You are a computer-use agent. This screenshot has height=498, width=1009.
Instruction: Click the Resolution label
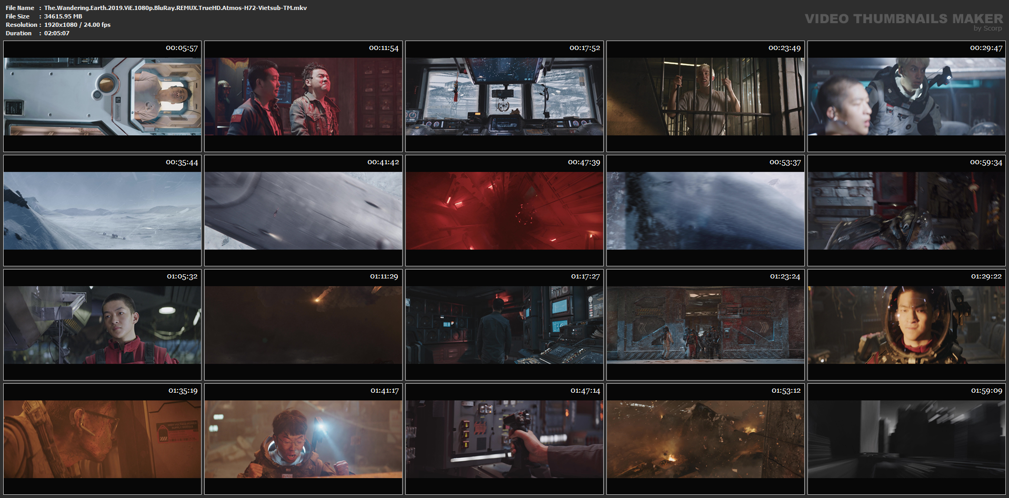22,25
